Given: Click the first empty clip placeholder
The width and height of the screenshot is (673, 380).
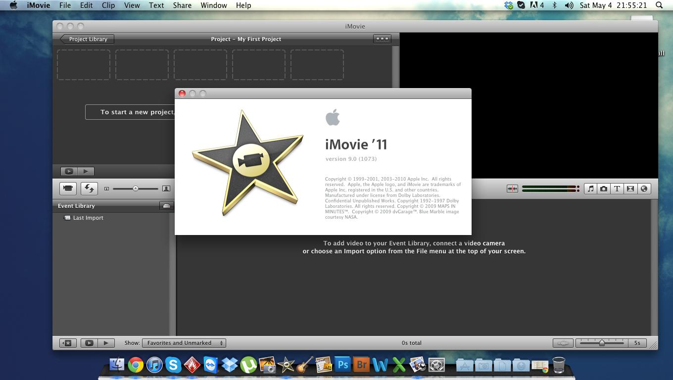Looking at the screenshot, I should [x=84, y=65].
